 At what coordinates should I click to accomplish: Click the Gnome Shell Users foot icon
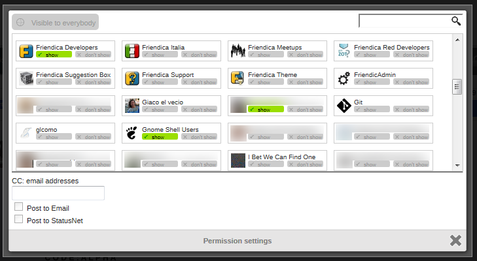(x=132, y=133)
